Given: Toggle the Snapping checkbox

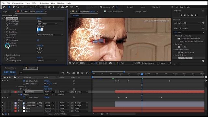Looking at the screenshot, I should click(x=101, y=7).
